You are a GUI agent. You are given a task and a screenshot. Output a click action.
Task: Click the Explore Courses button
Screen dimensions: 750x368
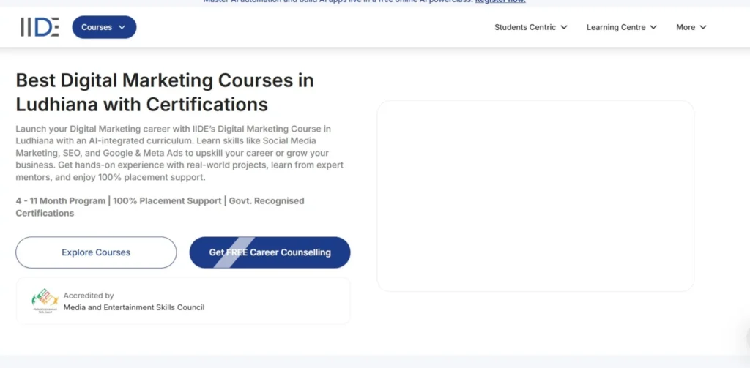click(x=96, y=252)
